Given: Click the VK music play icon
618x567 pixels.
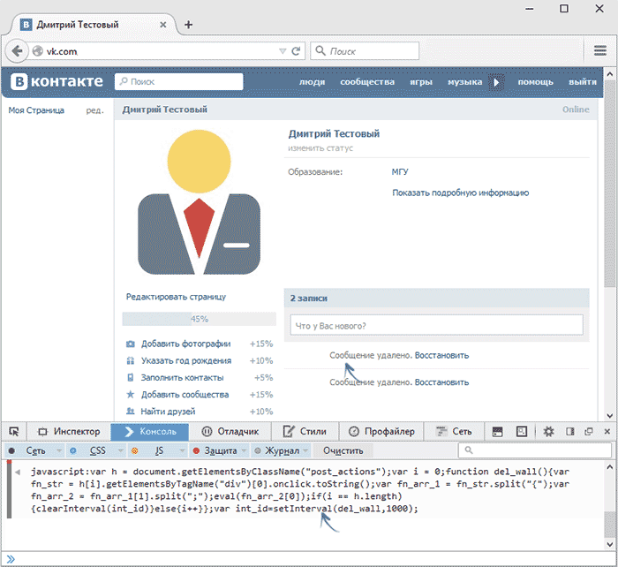Looking at the screenshot, I should tap(496, 82).
